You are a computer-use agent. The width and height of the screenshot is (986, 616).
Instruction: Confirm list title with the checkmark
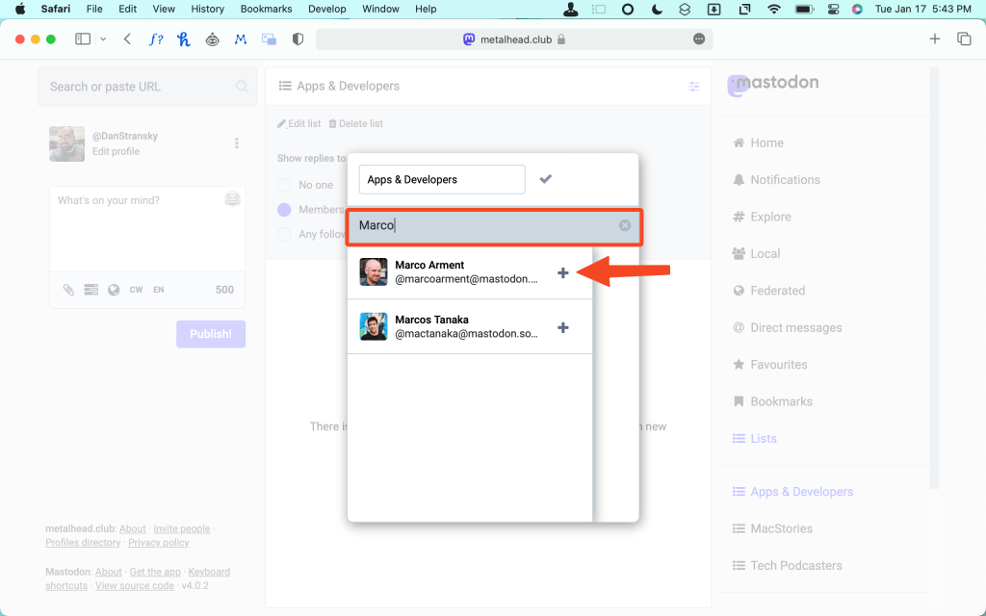[546, 178]
